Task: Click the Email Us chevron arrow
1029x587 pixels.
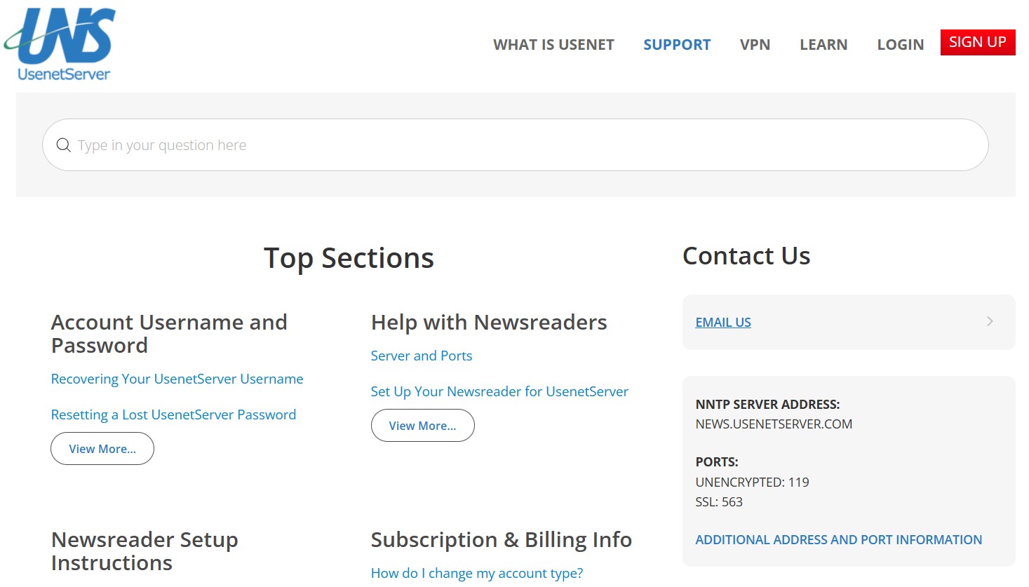Action: pyautogui.click(x=990, y=321)
